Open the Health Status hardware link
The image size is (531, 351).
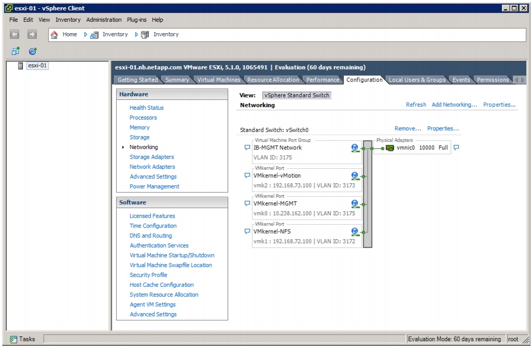[146, 108]
